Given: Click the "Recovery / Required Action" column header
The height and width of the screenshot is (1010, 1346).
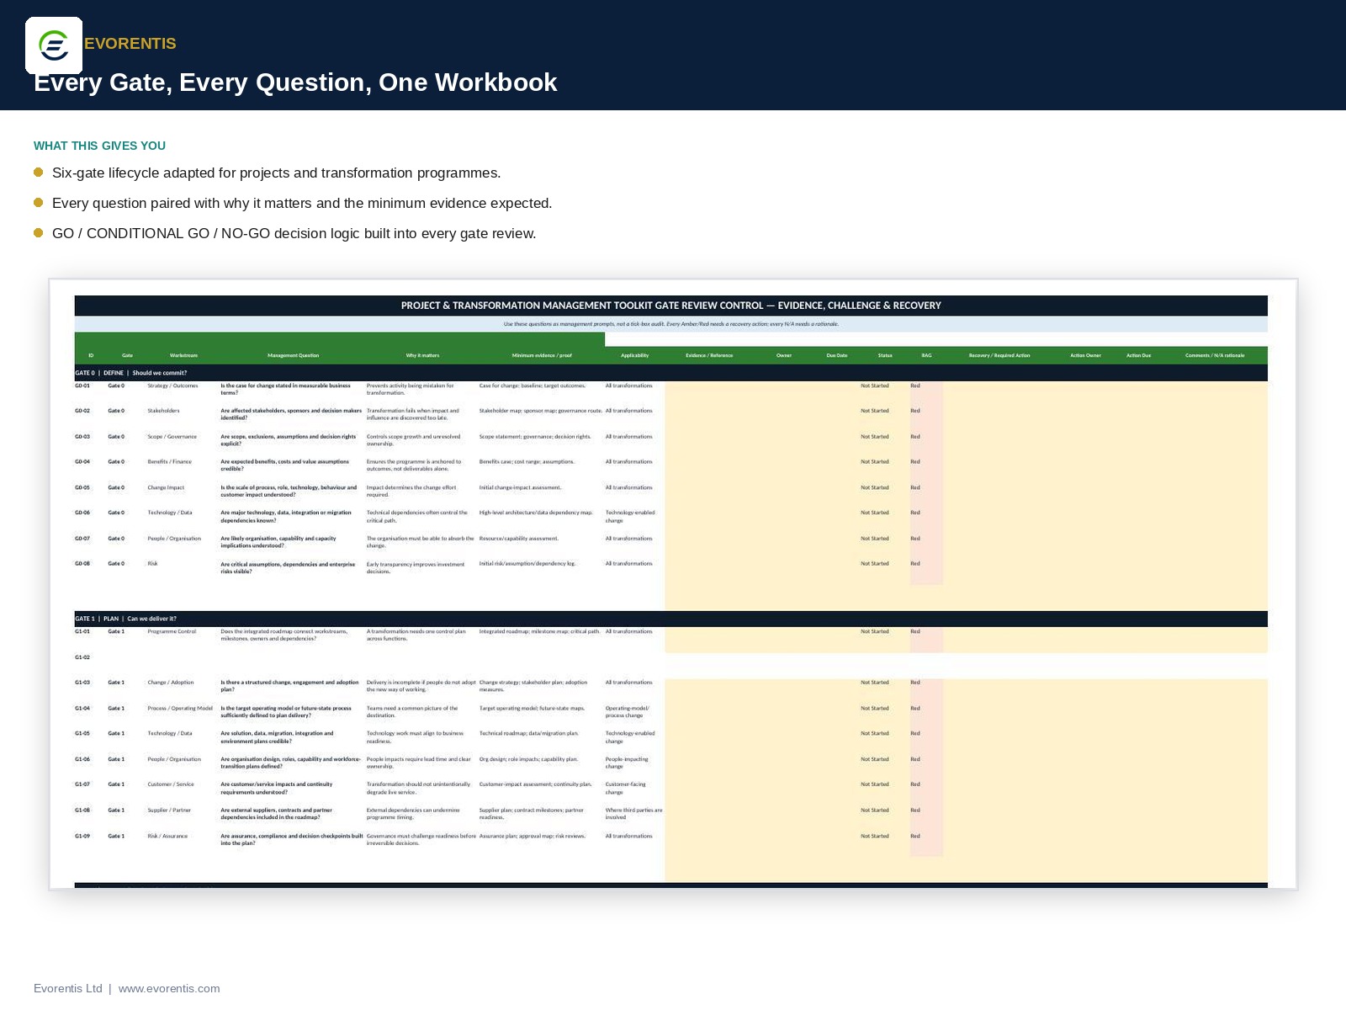Looking at the screenshot, I should (999, 355).
